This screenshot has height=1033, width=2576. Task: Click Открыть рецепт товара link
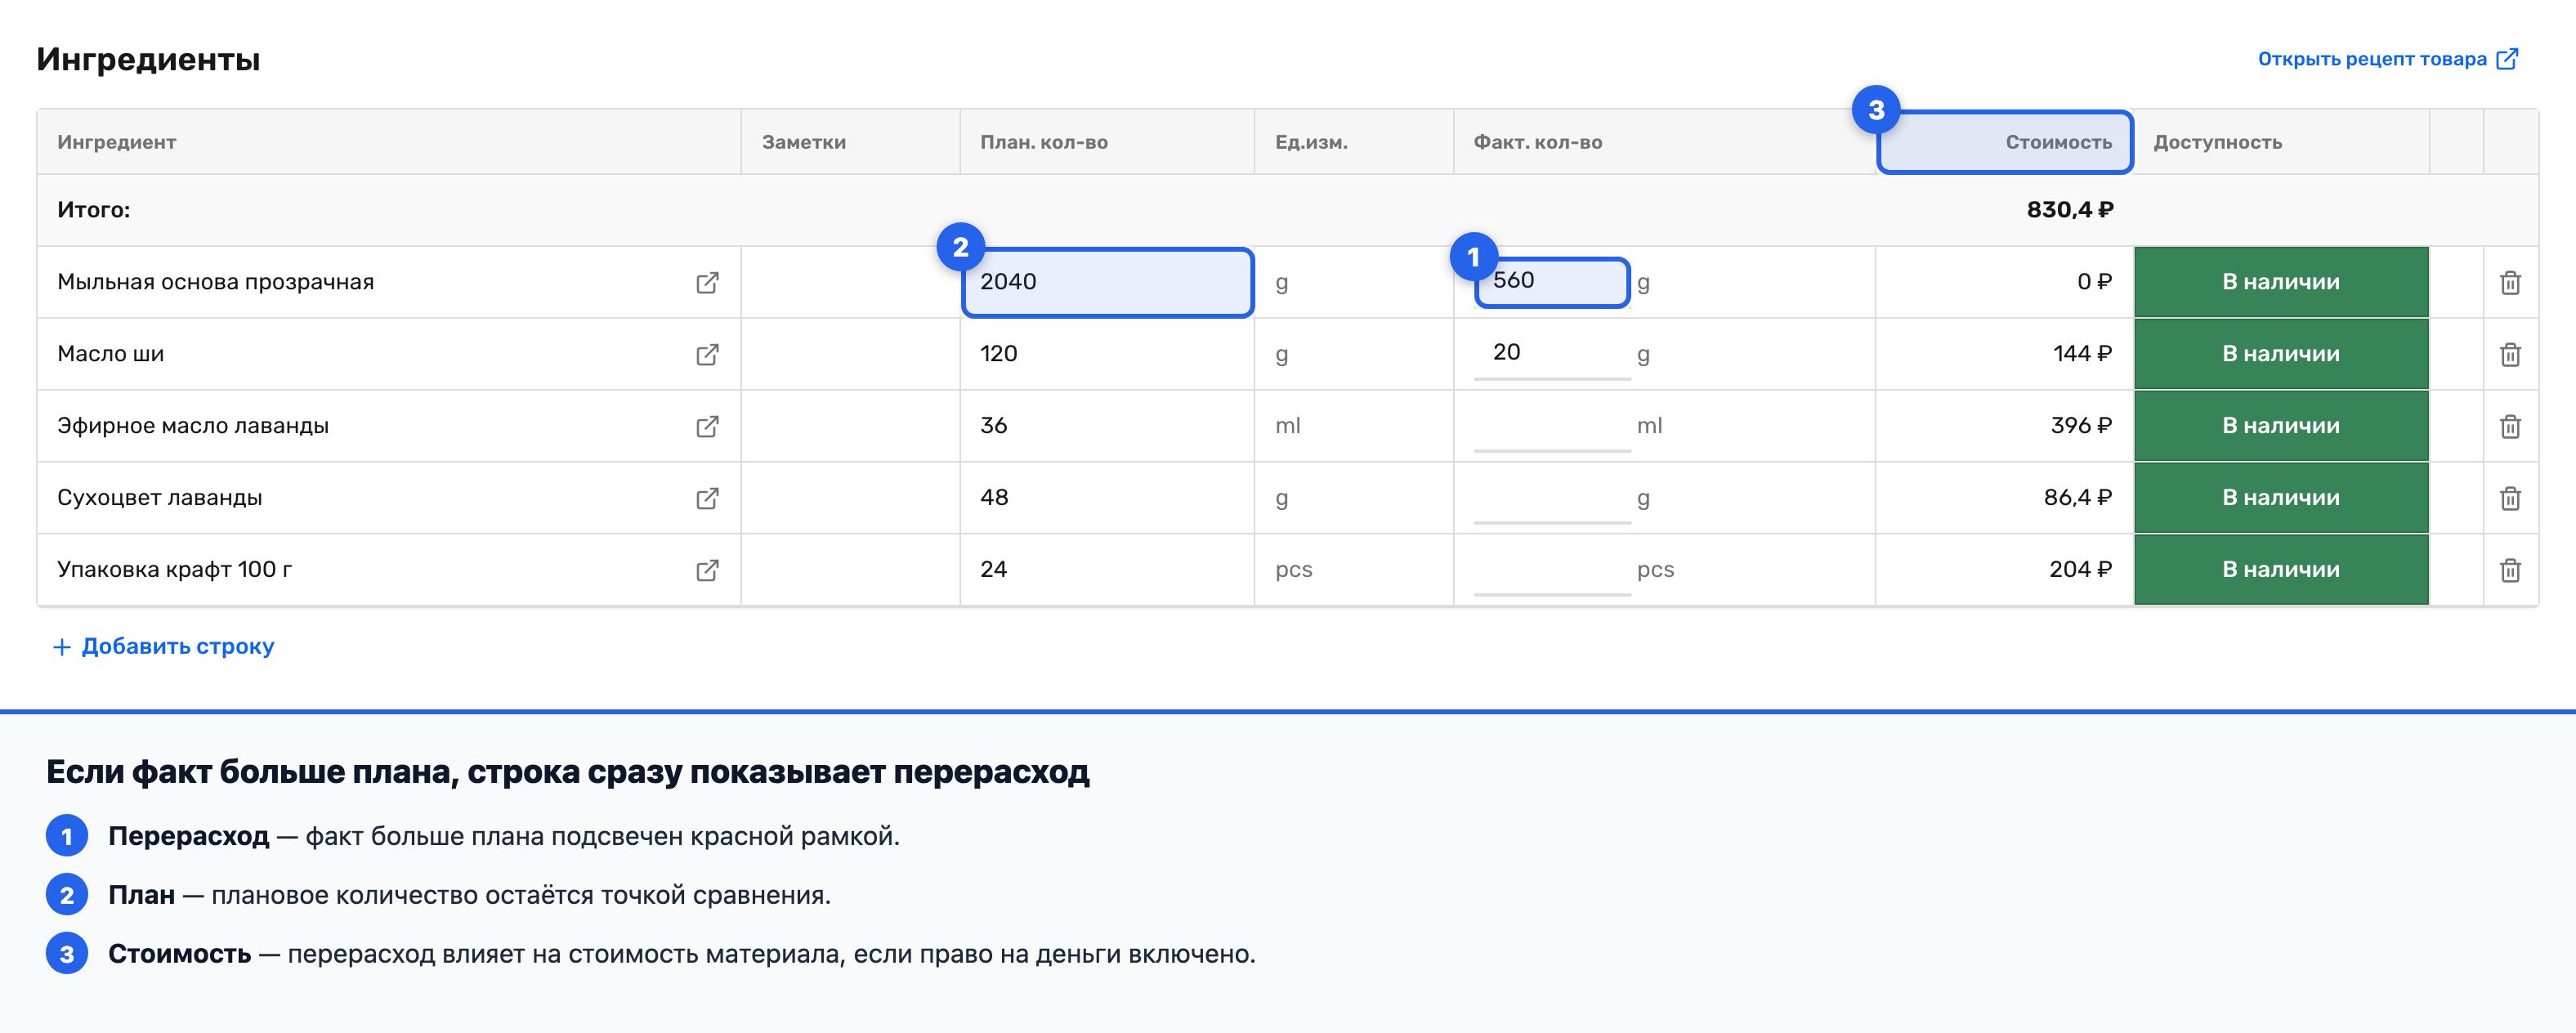coord(2387,59)
